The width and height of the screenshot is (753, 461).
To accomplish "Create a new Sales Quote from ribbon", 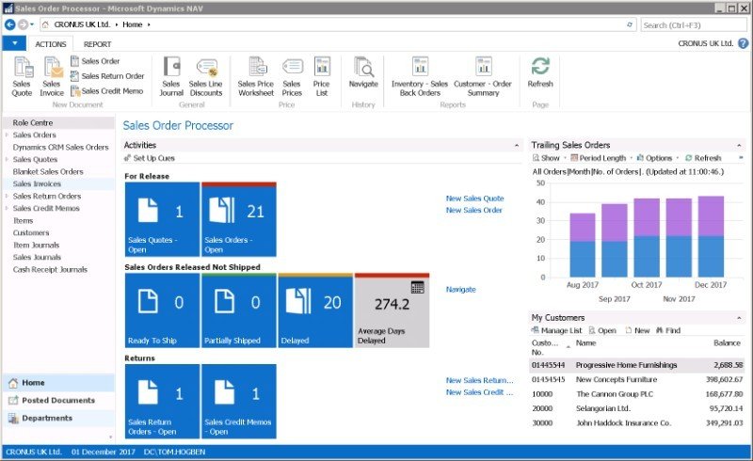I will click(x=22, y=77).
